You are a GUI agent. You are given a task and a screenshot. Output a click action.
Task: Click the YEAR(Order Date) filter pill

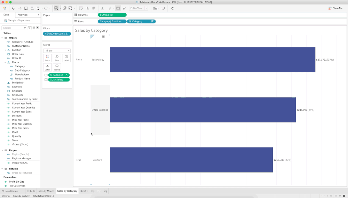(x=57, y=34)
